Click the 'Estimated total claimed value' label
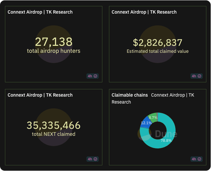 [158, 51]
